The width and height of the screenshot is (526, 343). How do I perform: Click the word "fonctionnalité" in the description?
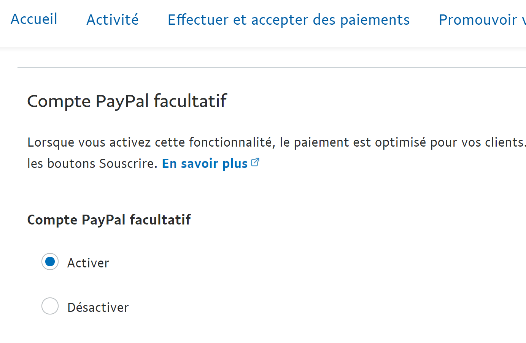click(232, 142)
